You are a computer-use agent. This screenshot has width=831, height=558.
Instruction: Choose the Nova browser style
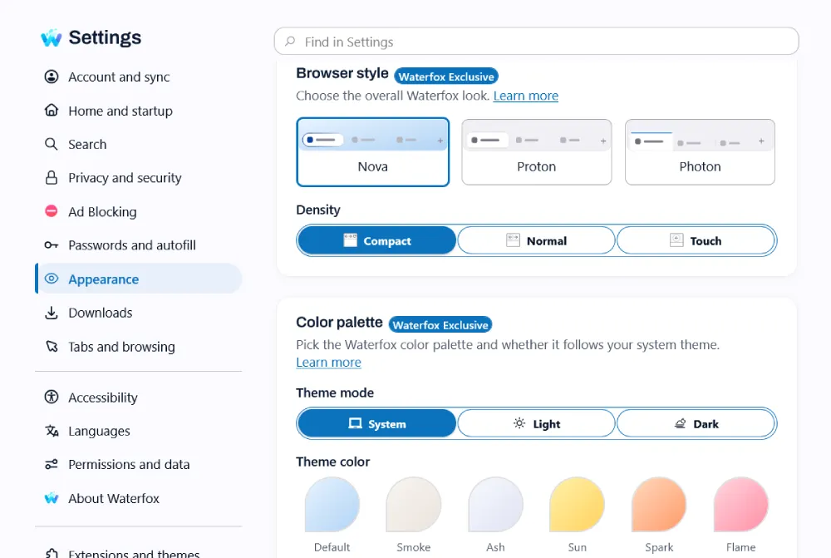[372, 151]
